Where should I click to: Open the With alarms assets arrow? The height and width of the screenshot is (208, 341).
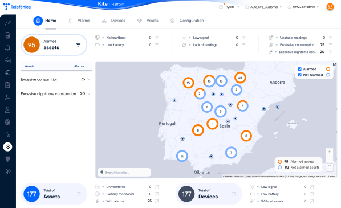[x=157, y=201]
